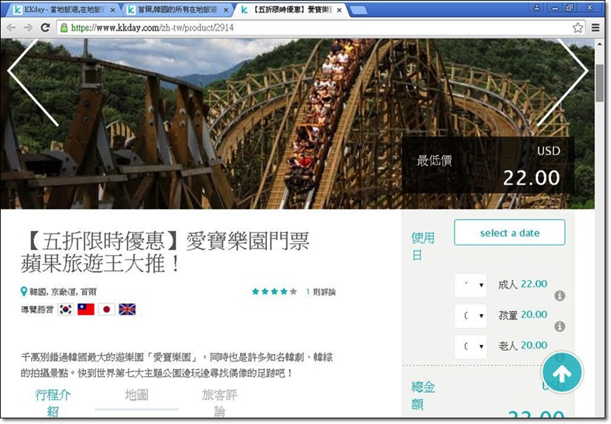Close the first KKday tab
611x424 pixels.
(112, 10)
